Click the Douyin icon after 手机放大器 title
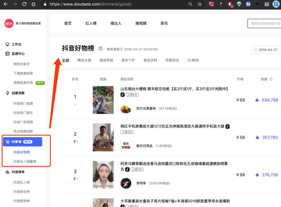The image size is (281, 207). pos(227,126)
